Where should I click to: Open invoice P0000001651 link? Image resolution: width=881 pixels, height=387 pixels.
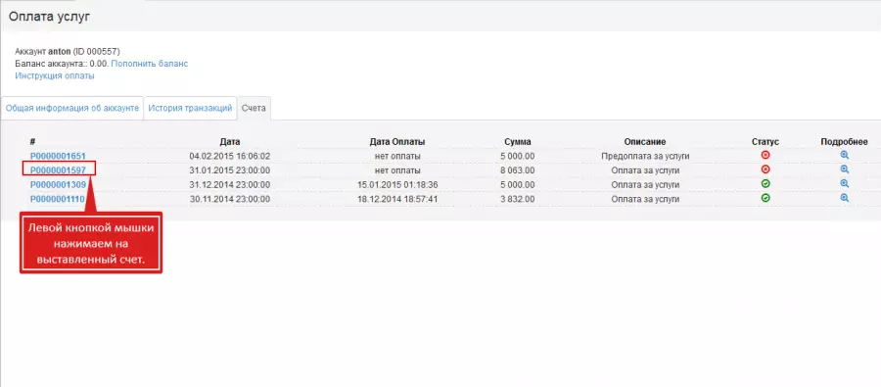58,156
